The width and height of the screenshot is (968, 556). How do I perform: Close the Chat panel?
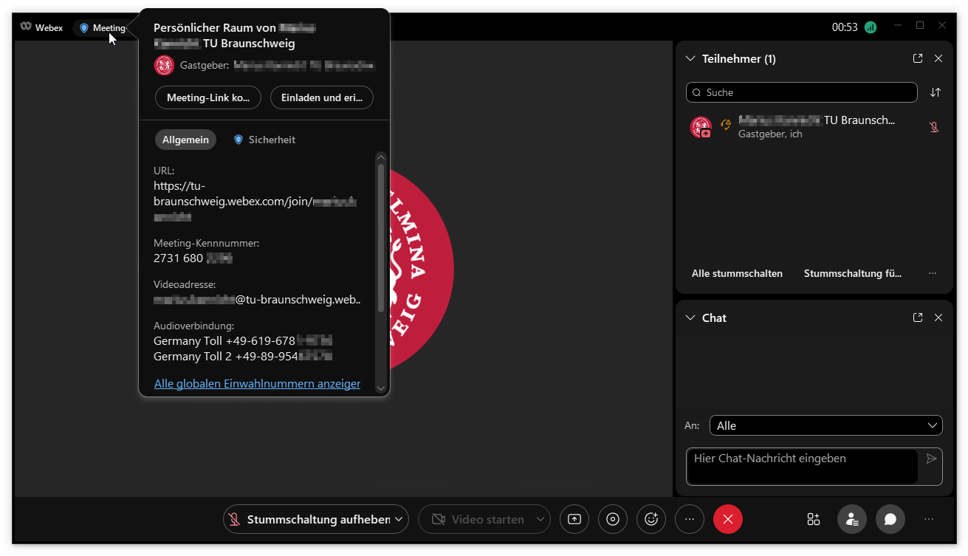[x=938, y=318]
